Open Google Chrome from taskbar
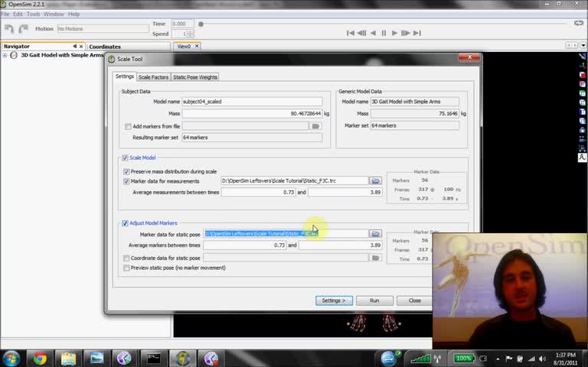This screenshot has height=367, width=588. [40, 359]
